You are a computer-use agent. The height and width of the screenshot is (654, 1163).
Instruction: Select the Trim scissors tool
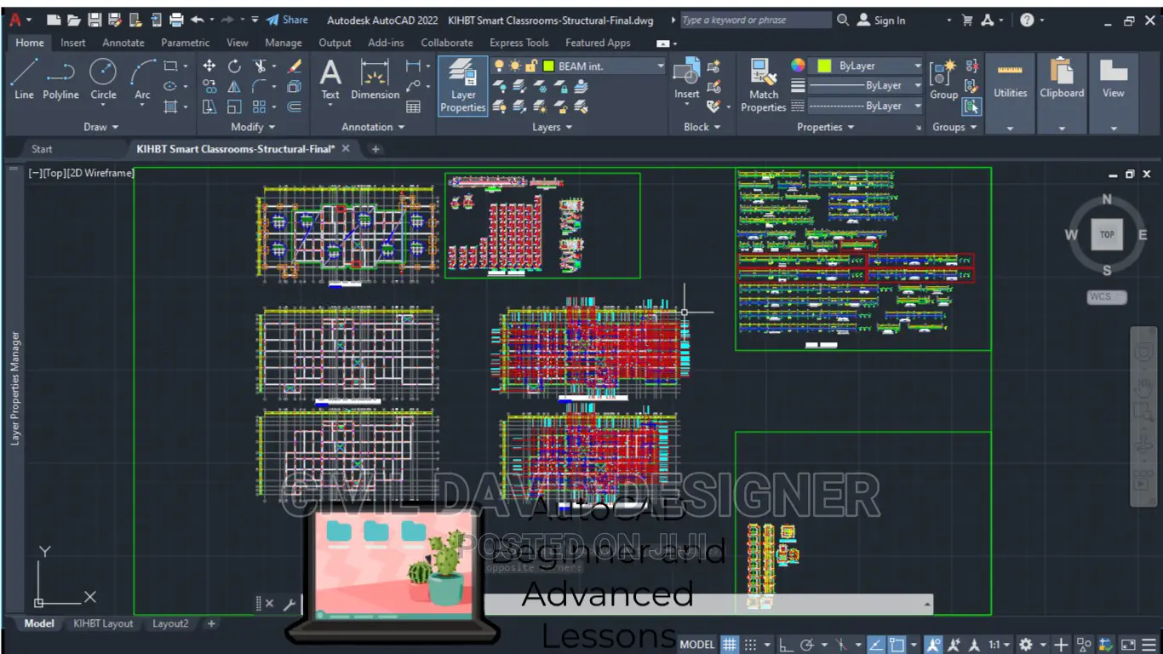[x=259, y=66]
